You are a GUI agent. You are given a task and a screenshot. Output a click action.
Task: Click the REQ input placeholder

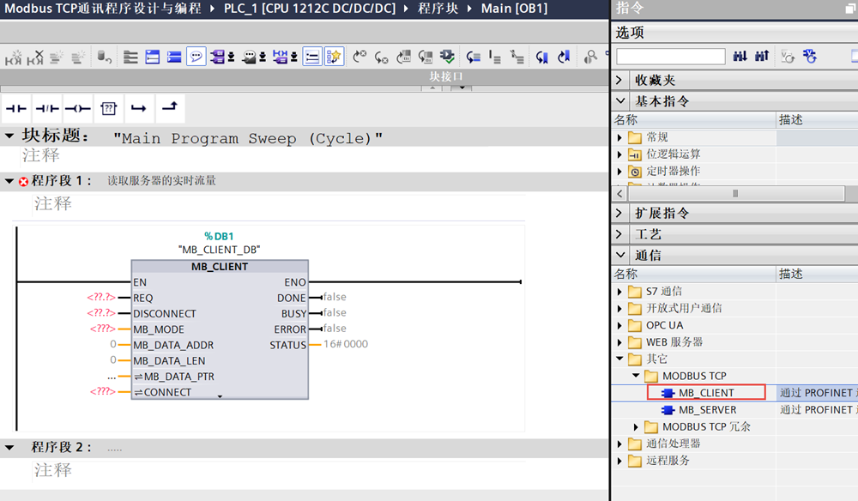100,298
